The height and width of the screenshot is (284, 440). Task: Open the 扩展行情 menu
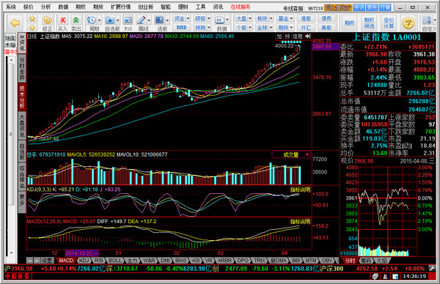121,7
